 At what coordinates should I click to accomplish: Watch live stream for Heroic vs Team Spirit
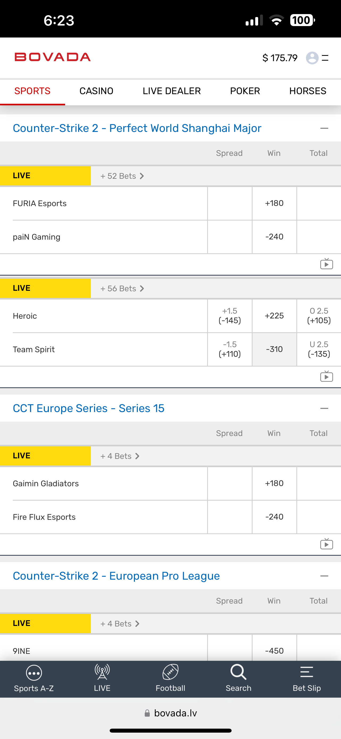326,376
